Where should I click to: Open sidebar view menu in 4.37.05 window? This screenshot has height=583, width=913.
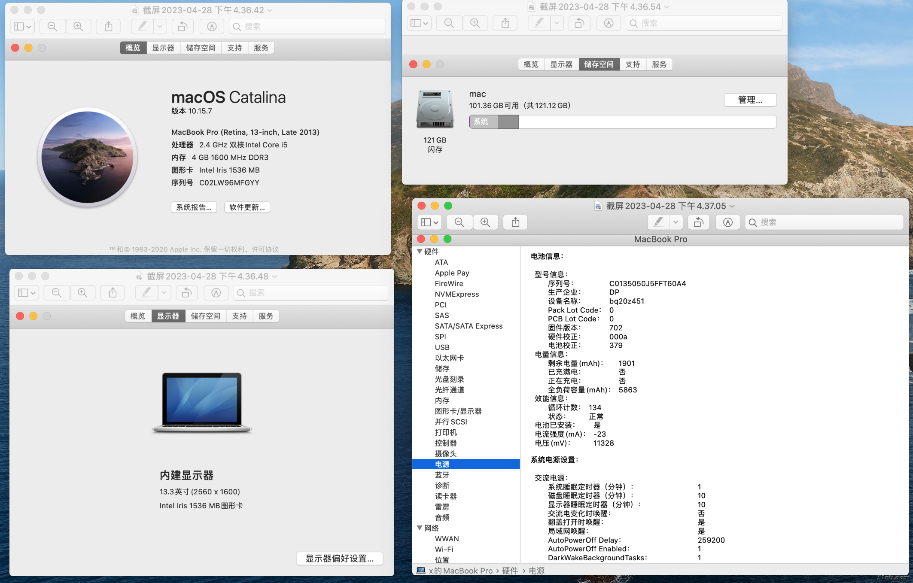(x=429, y=222)
